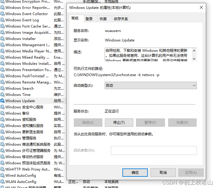
Task: Click gear icon beside Windows 感知服务
Action: 2,119
